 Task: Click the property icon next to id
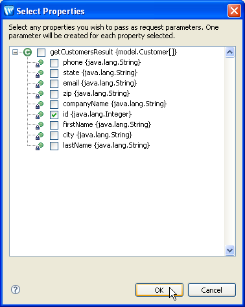click(40, 115)
